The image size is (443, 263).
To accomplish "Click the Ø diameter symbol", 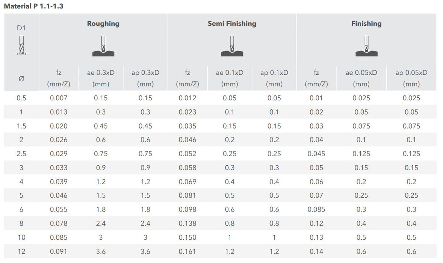I will point(21,79).
